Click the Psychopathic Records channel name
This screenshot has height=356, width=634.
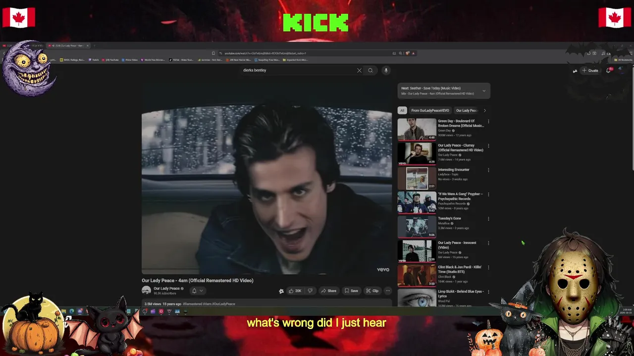coord(452,204)
